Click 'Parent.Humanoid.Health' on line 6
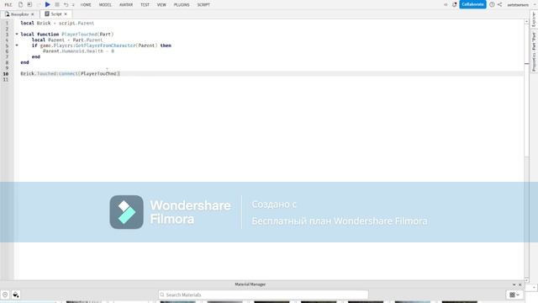The width and height of the screenshot is (538, 303). [x=73, y=50]
